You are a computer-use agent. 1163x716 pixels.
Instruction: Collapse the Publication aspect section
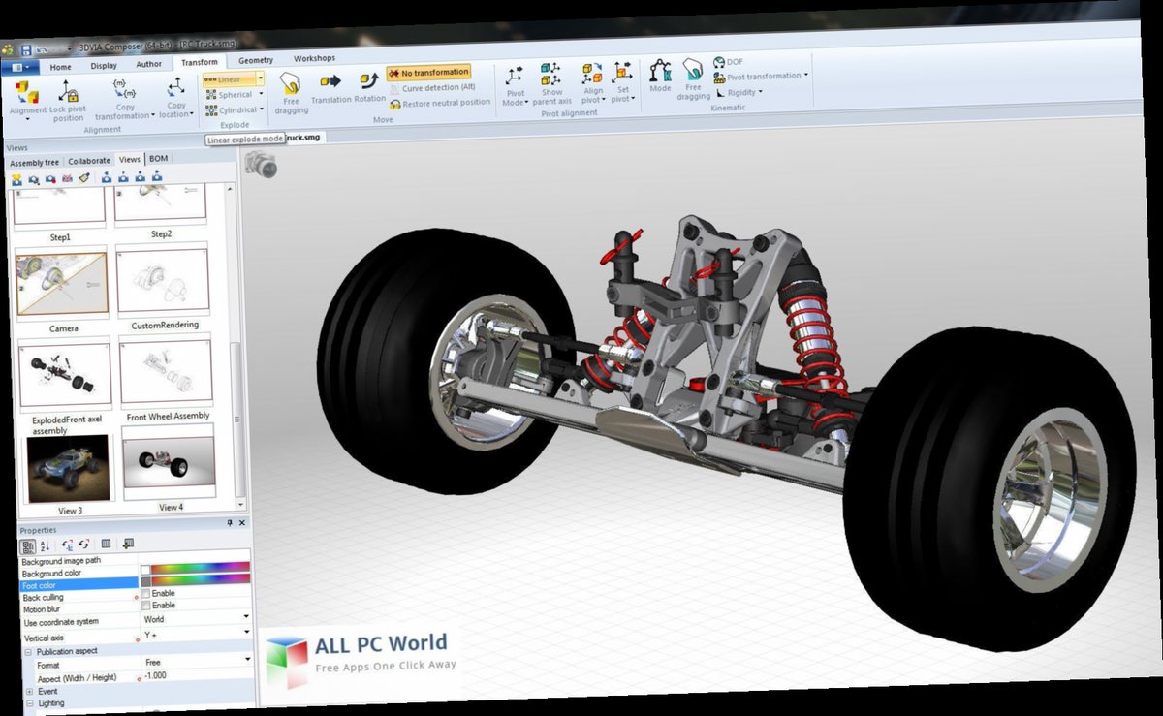pyautogui.click(x=28, y=652)
